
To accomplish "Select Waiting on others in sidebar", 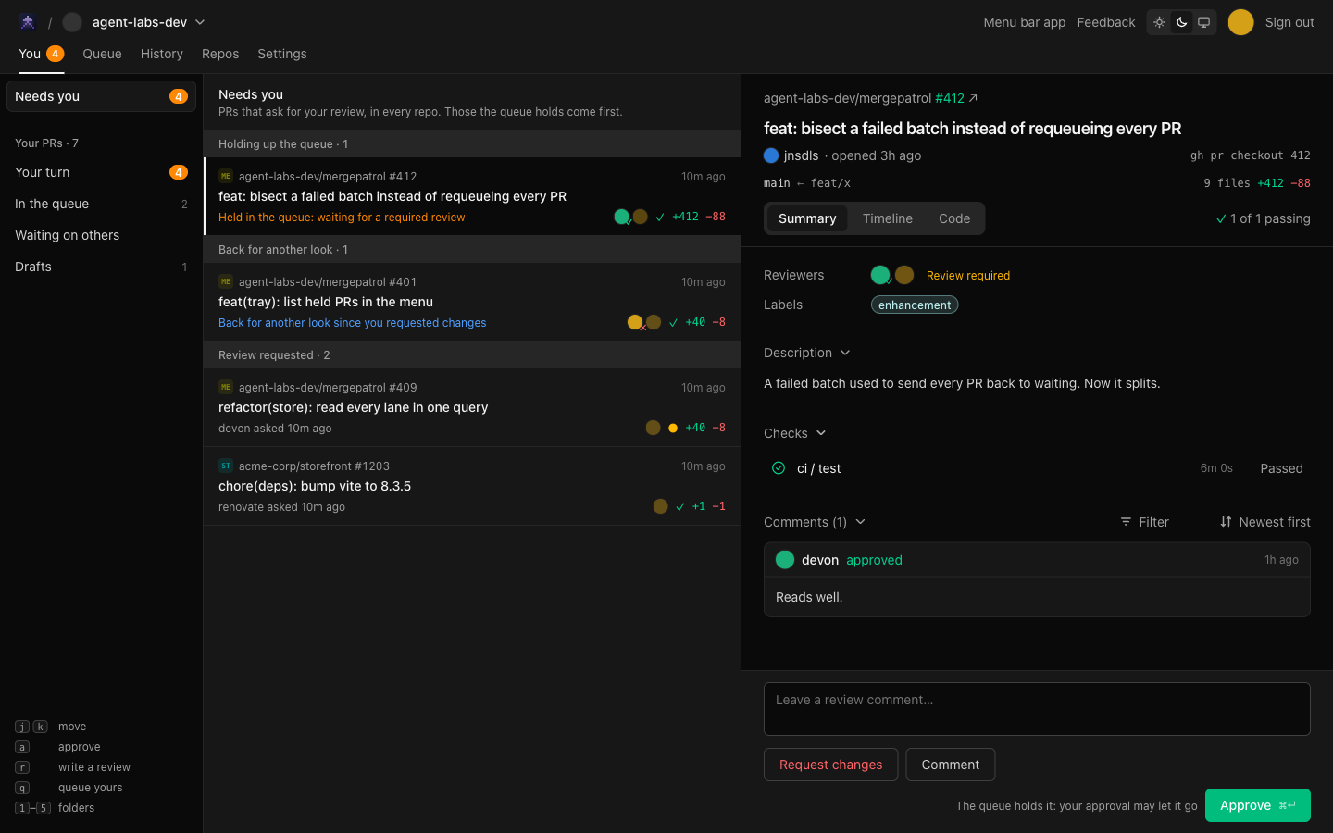I will pos(101,235).
